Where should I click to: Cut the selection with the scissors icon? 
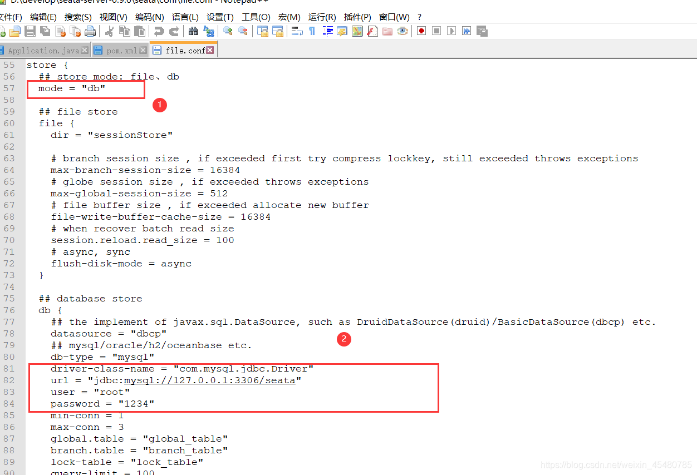click(110, 31)
